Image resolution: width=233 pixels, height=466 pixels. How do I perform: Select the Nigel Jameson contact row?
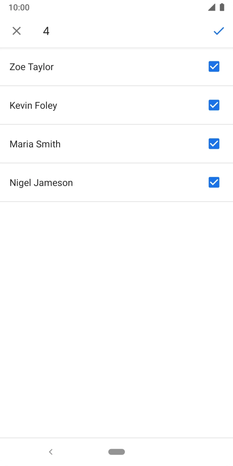click(x=116, y=182)
